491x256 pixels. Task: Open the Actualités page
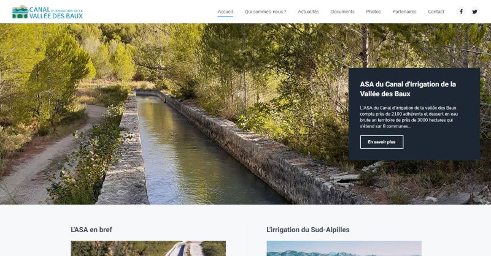pyautogui.click(x=308, y=12)
